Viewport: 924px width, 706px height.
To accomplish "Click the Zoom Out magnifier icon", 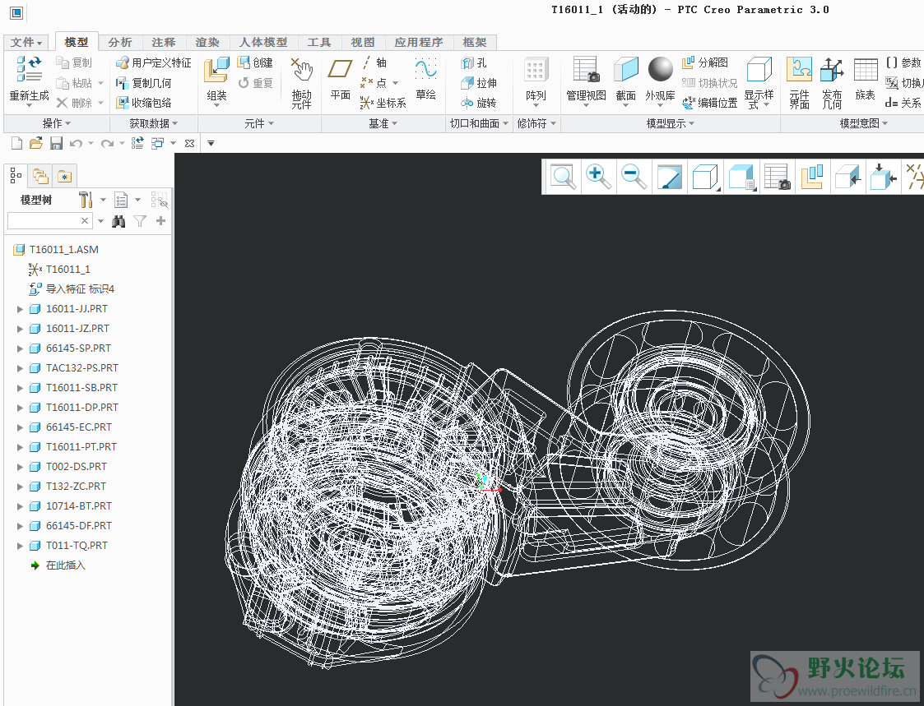I will [x=634, y=176].
